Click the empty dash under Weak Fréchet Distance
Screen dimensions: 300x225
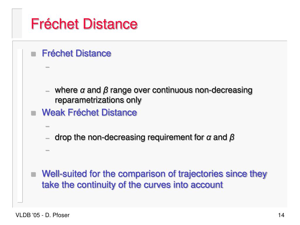coord(48,127)
